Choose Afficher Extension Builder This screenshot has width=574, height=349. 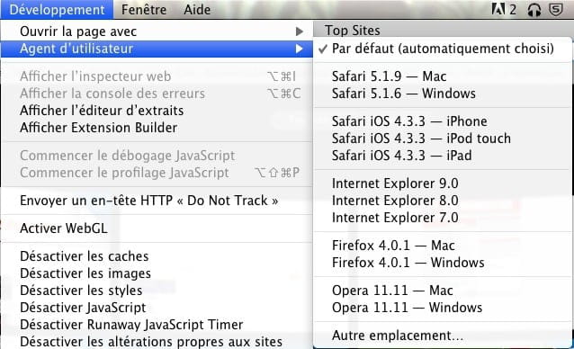coord(157,128)
